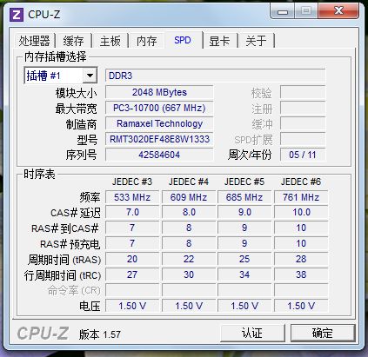Switch to the 显卡 tab
This screenshot has width=368, height=357.
click(x=219, y=41)
